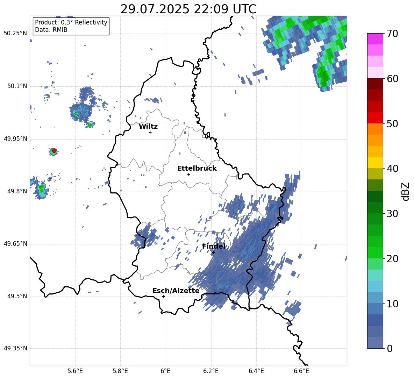
Task: Click the Findel station label
Action: coord(214,246)
